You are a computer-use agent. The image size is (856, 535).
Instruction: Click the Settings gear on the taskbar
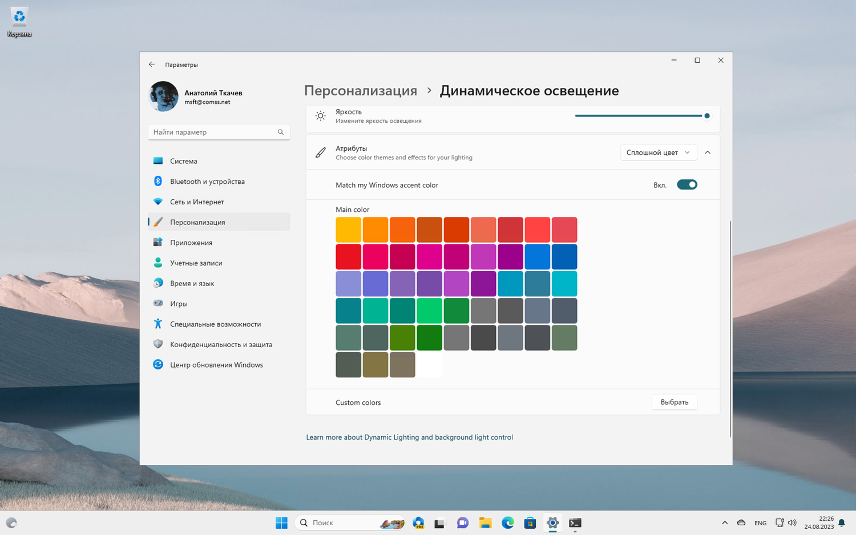click(x=552, y=522)
